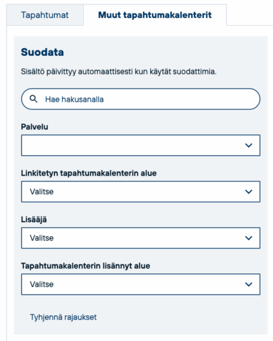Click the magnifying glass search icon

pos(33,99)
